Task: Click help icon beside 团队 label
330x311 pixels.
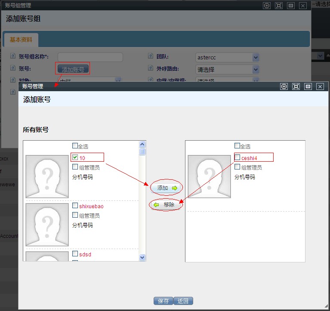Action: coord(151,56)
